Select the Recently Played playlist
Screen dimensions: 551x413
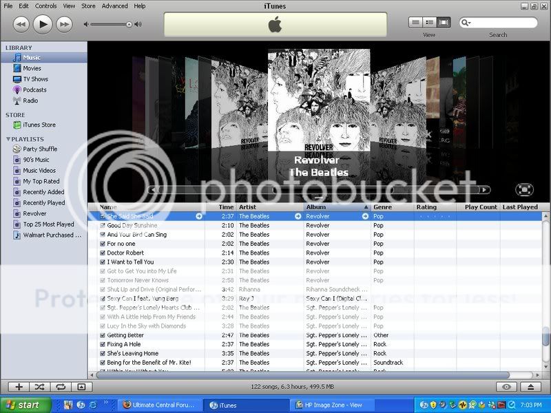pyautogui.click(x=44, y=202)
